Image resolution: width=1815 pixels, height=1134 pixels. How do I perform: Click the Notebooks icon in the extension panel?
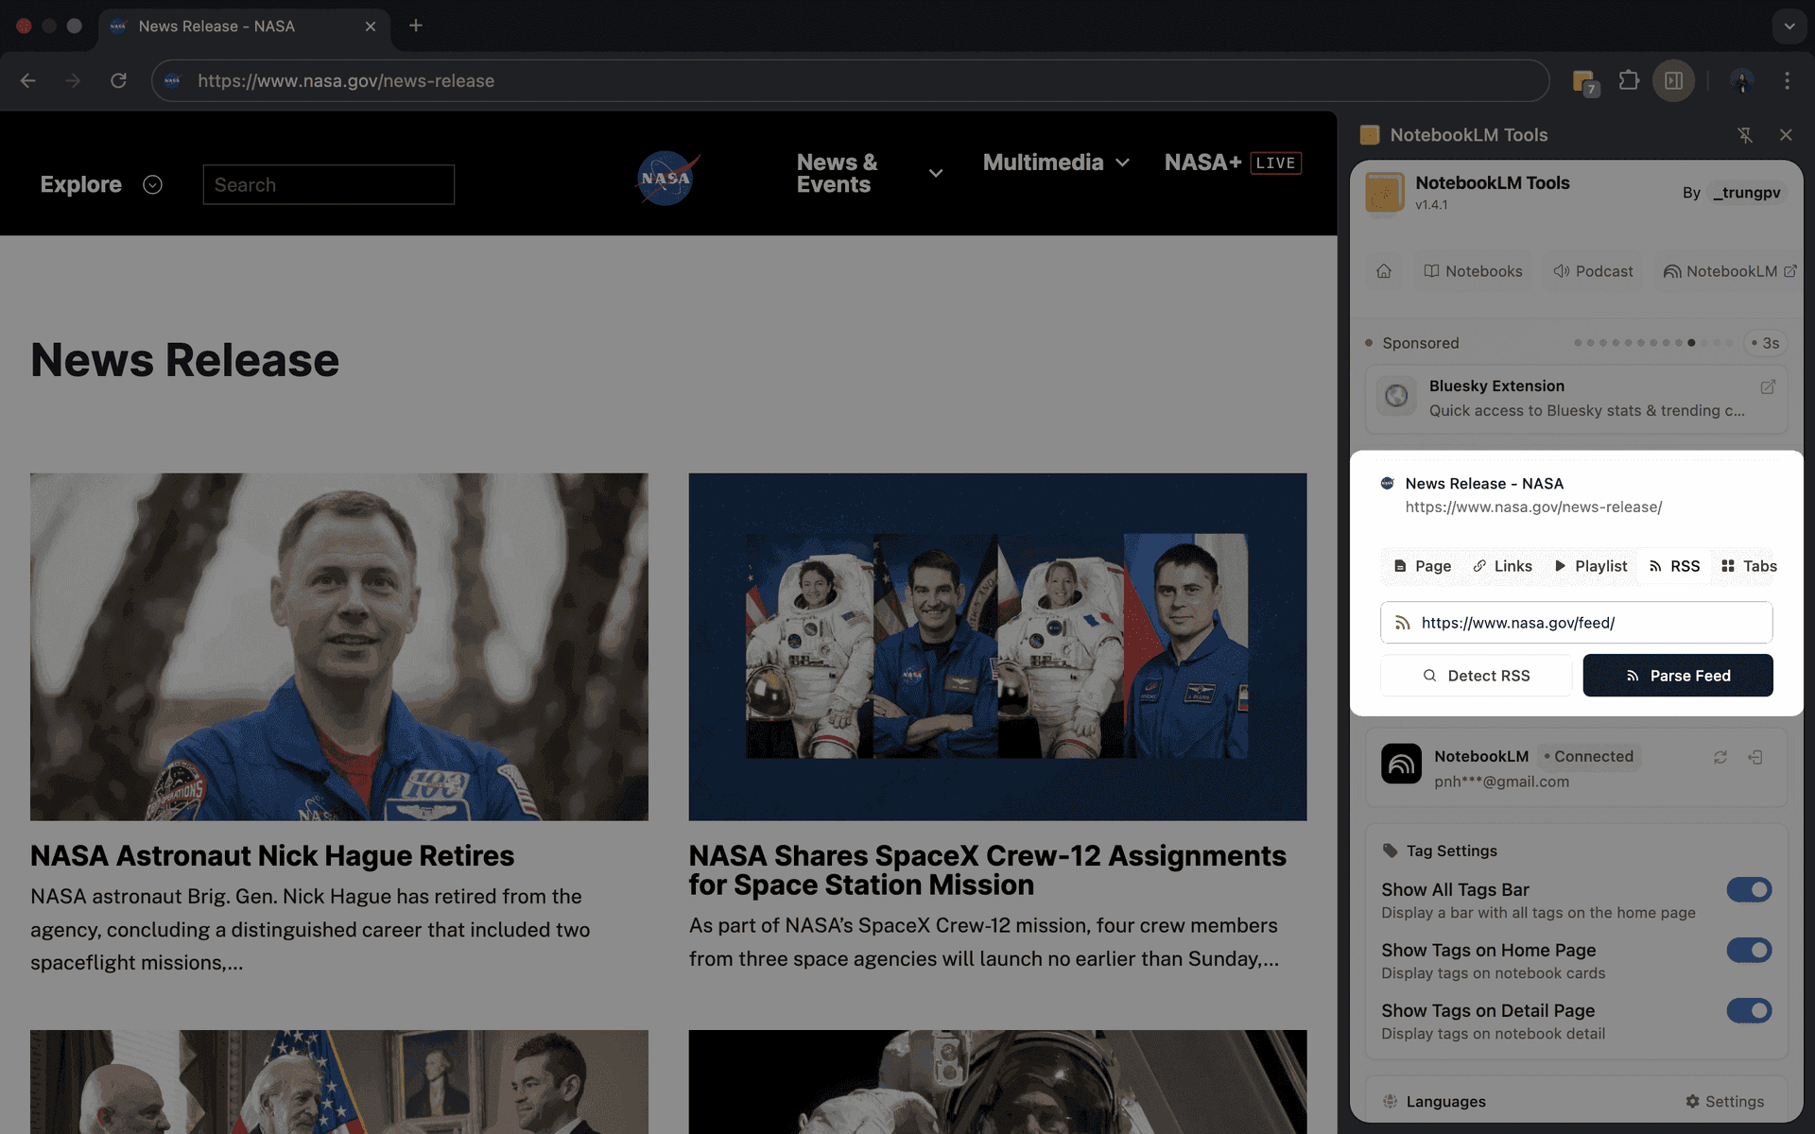pos(1472,271)
